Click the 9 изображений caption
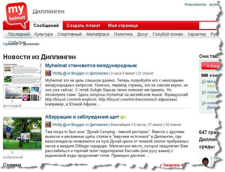The image size is (225, 172). (13, 155)
